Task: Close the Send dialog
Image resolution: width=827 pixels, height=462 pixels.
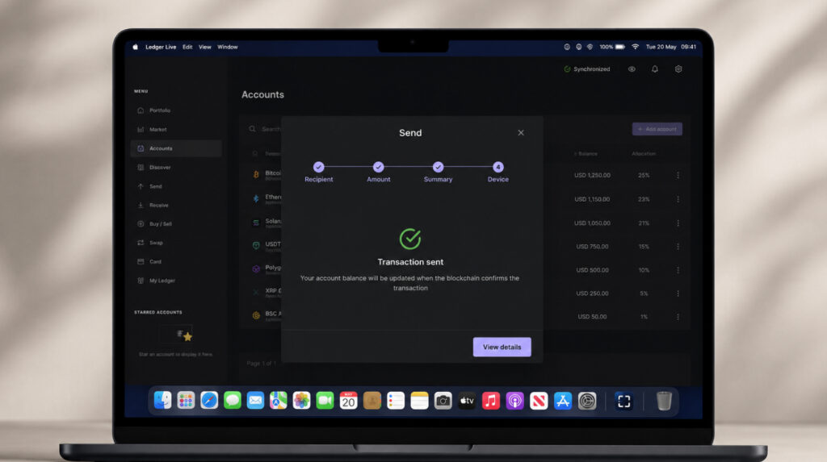Action: (521, 133)
